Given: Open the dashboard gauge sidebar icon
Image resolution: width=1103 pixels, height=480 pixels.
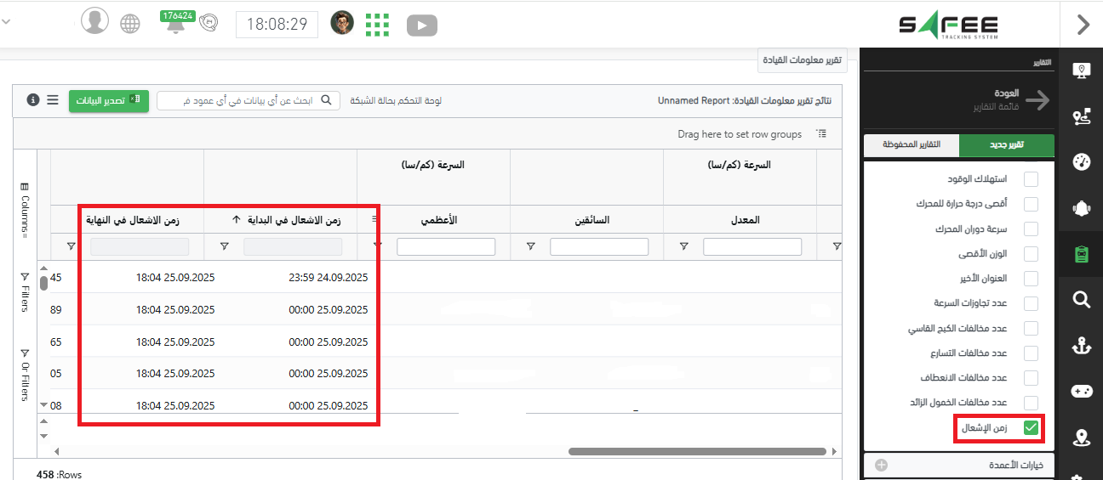Looking at the screenshot, I should [x=1081, y=162].
